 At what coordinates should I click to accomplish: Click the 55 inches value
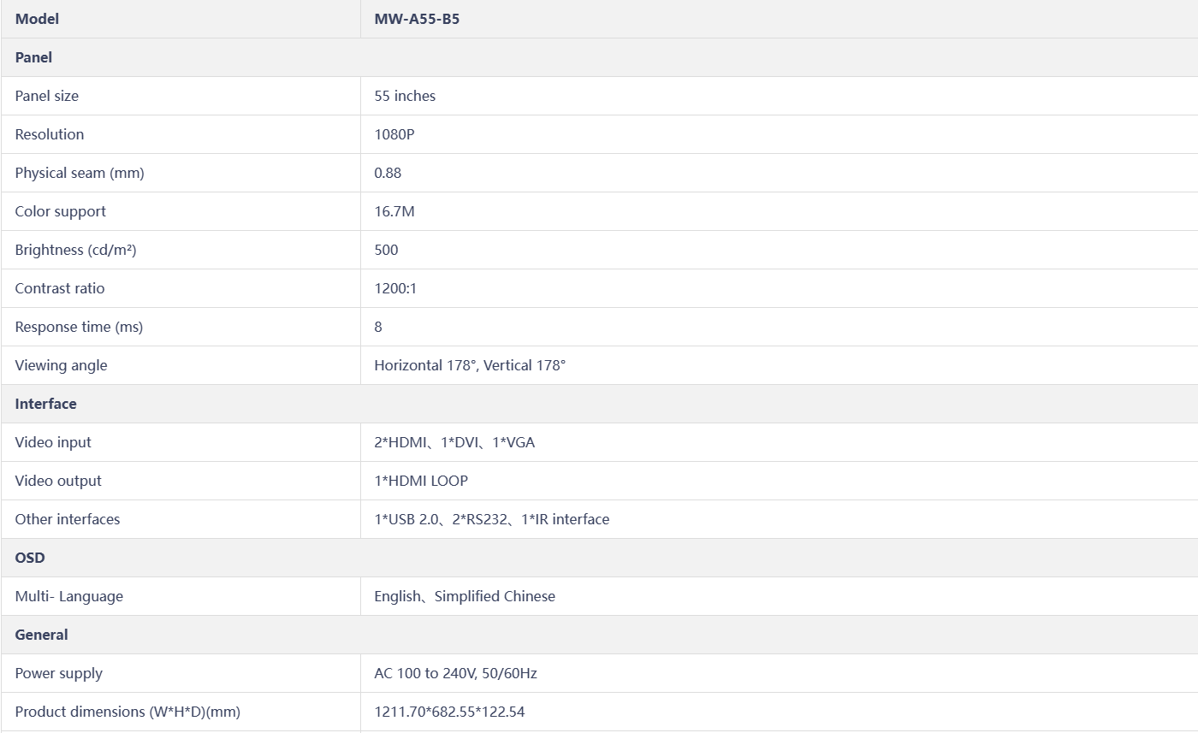(405, 96)
